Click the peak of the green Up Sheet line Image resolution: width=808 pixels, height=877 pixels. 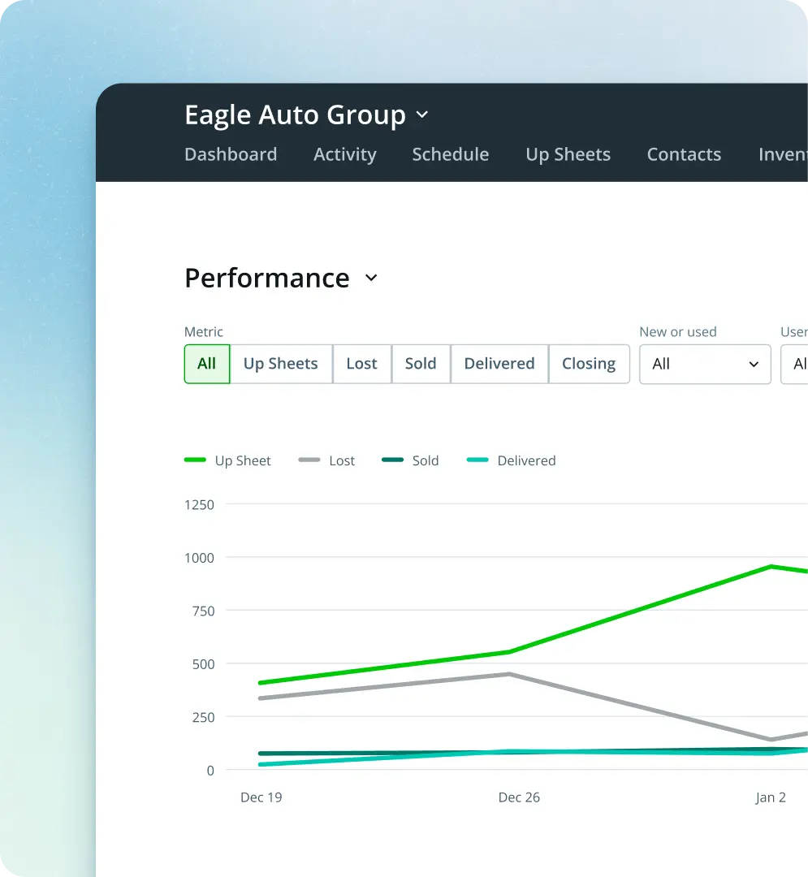coord(770,567)
